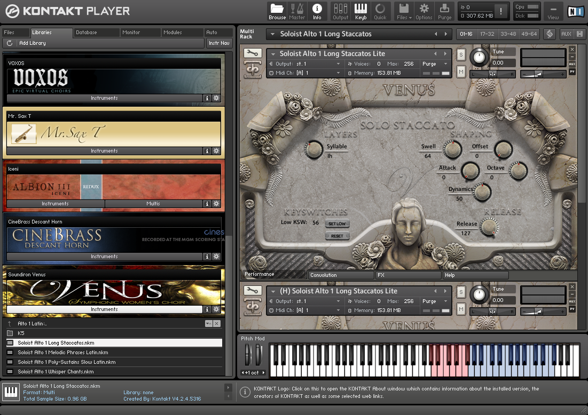Toggle the Master editor metronome icon
The width and height of the screenshot is (588, 415).
click(297, 11)
